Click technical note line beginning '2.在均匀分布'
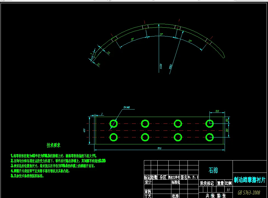Screen dimensions: 268x198 coord(58,161)
